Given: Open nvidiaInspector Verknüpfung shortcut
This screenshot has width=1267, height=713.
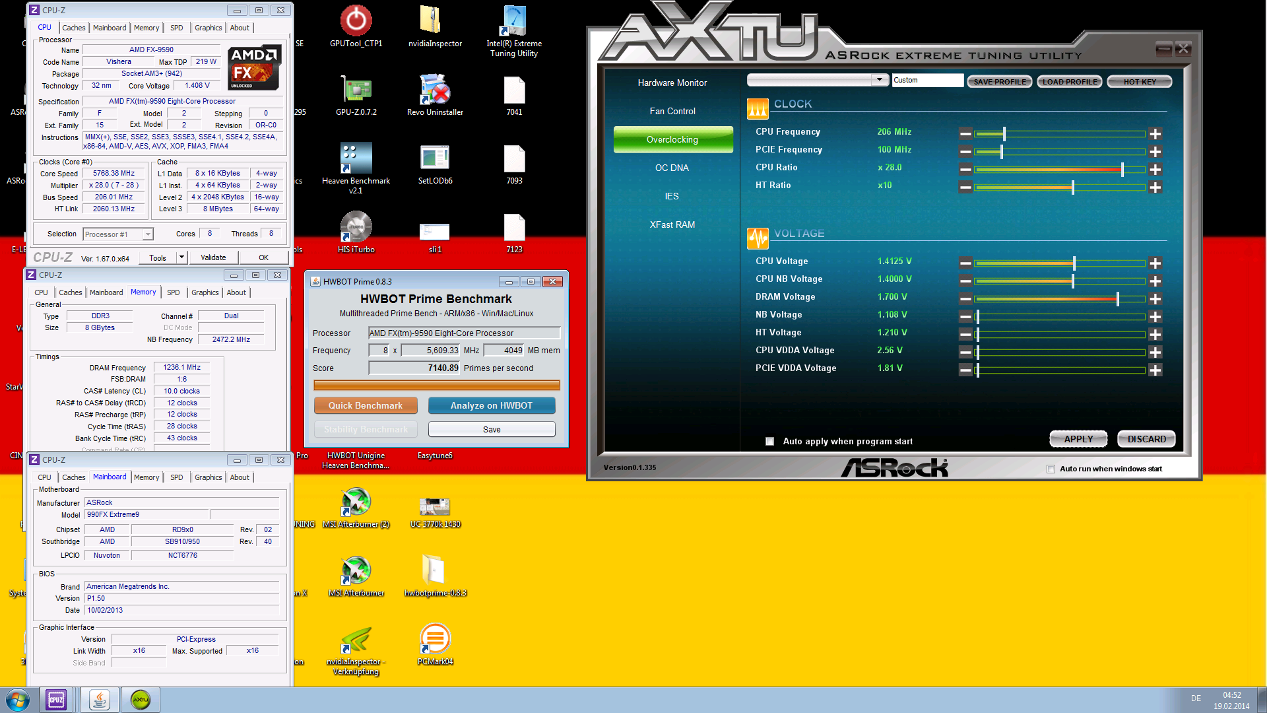Looking at the screenshot, I should (356, 651).
